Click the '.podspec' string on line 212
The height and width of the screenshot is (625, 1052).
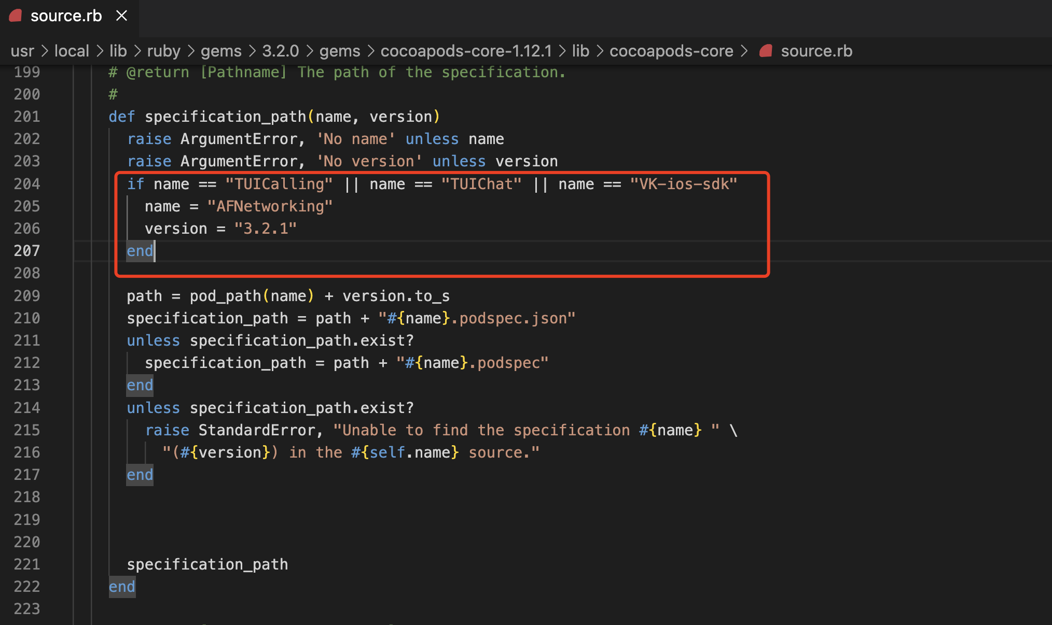(x=509, y=363)
